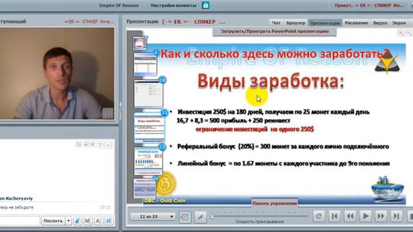Click the increase font size icon in chat
The height and width of the screenshot is (232, 413).
point(101,145)
